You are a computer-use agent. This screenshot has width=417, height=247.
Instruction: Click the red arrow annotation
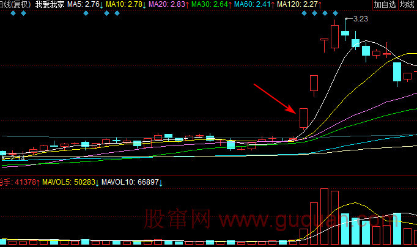(273, 98)
